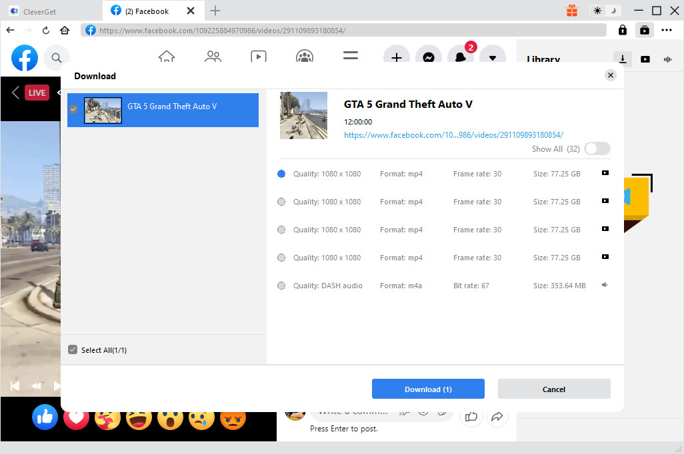The width and height of the screenshot is (684, 454).
Task: Open Facebook notifications bell
Action: click(461, 57)
